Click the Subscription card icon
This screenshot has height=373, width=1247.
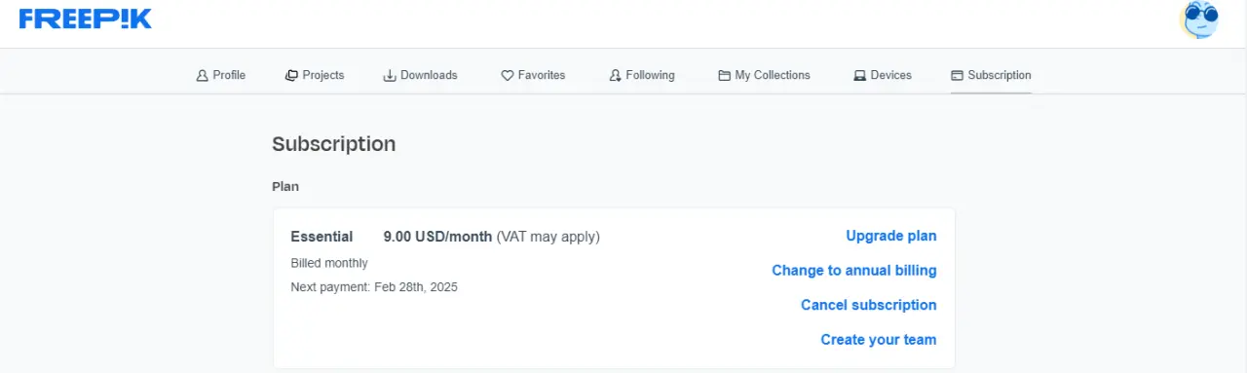point(957,75)
